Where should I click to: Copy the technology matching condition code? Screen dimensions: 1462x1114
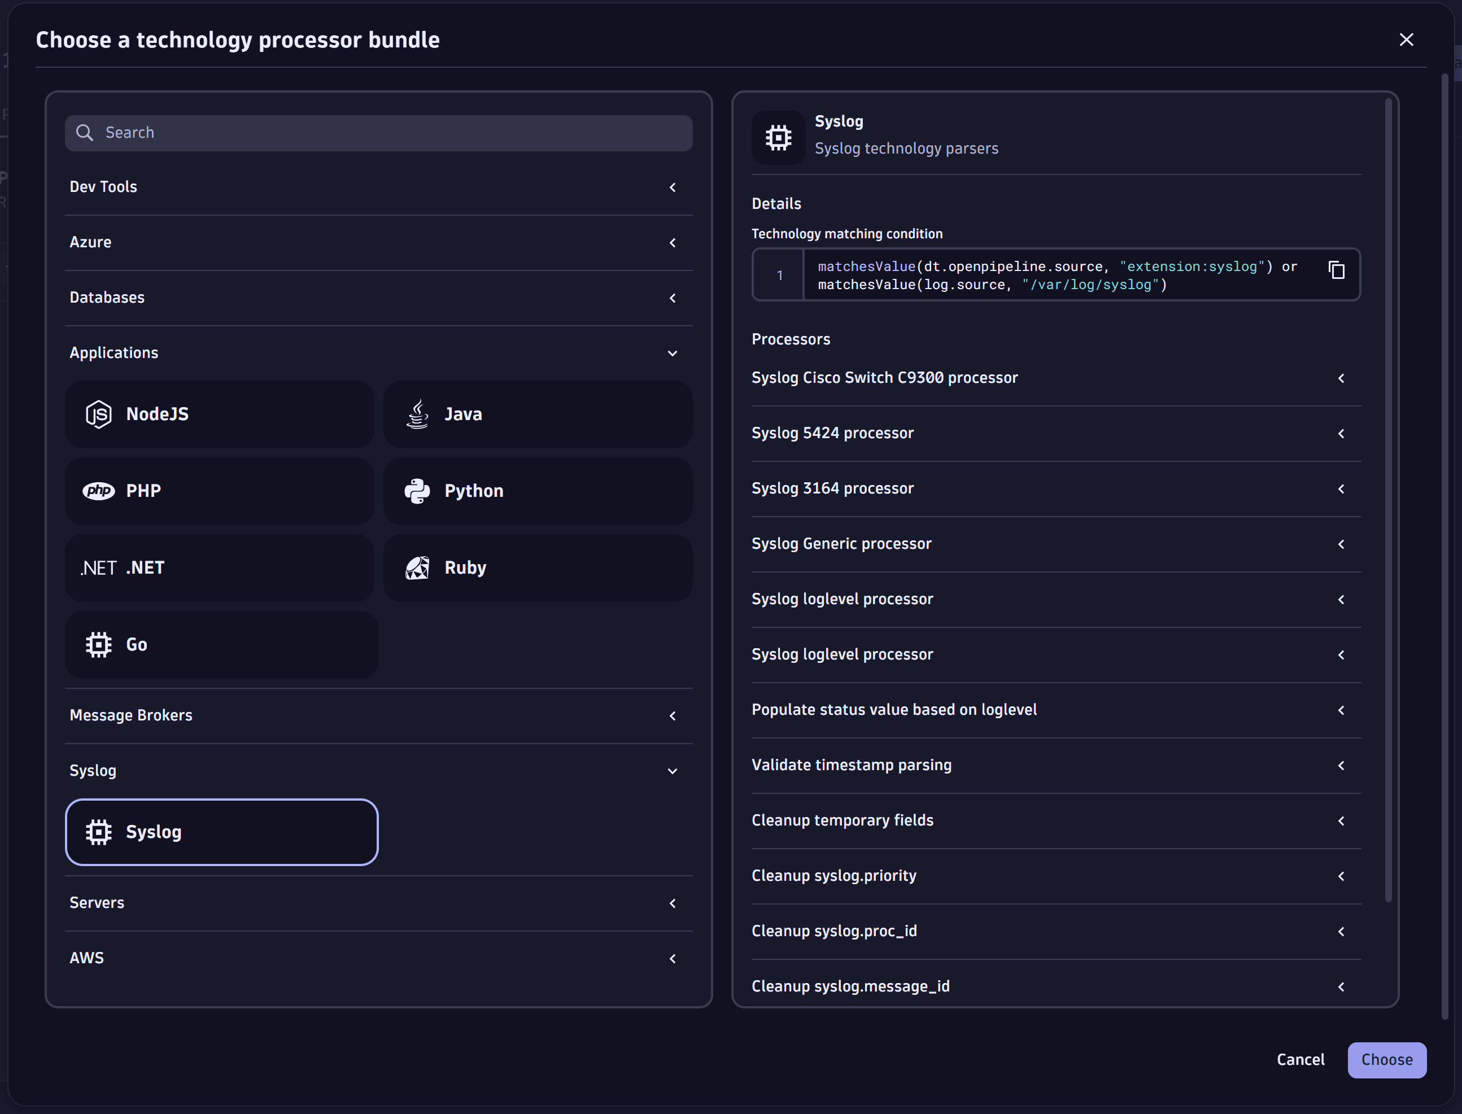point(1337,270)
